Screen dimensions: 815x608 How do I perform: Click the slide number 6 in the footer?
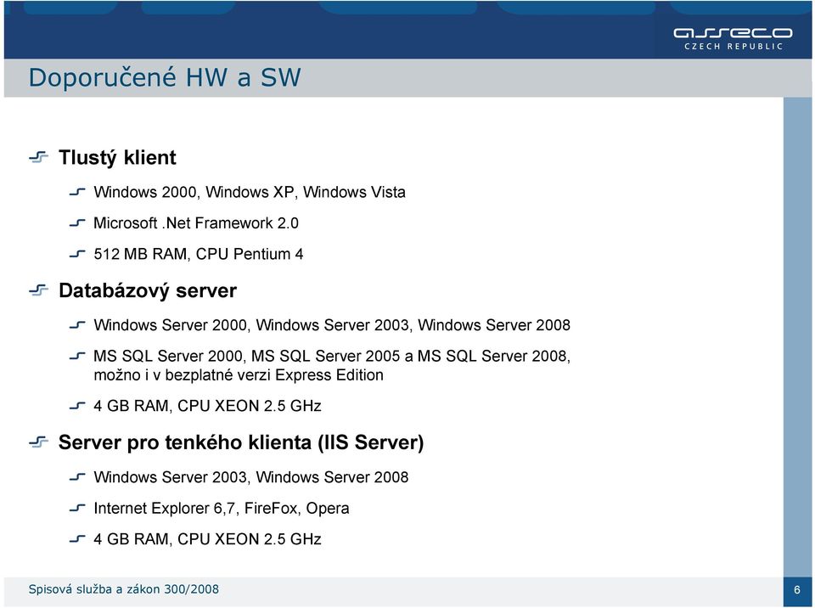click(x=797, y=590)
